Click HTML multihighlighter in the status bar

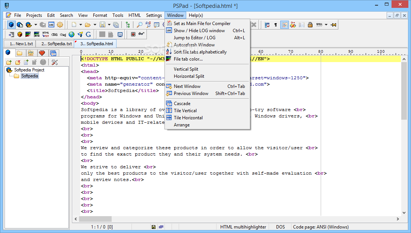(243, 227)
